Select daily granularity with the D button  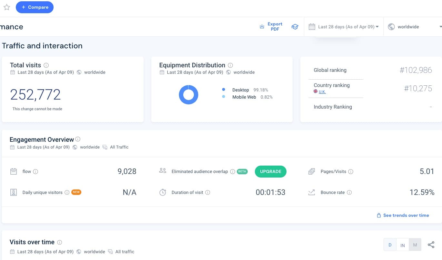point(390,245)
